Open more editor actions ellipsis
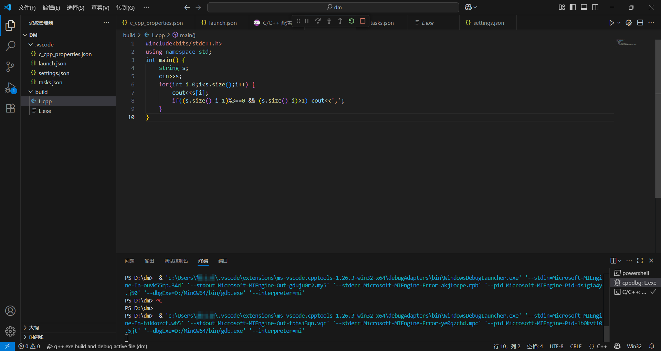 pos(651,23)
